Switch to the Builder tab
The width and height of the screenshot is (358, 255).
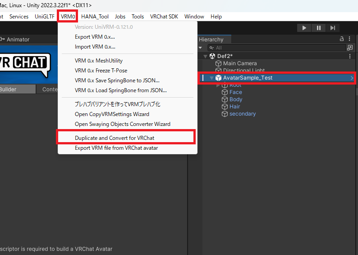pyautogui.click(x=18, y=89)
